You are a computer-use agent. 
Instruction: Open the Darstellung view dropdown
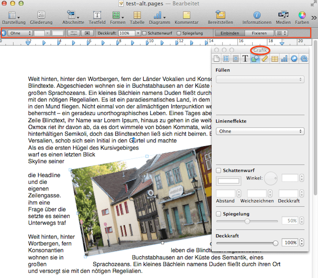click(12, 15)
